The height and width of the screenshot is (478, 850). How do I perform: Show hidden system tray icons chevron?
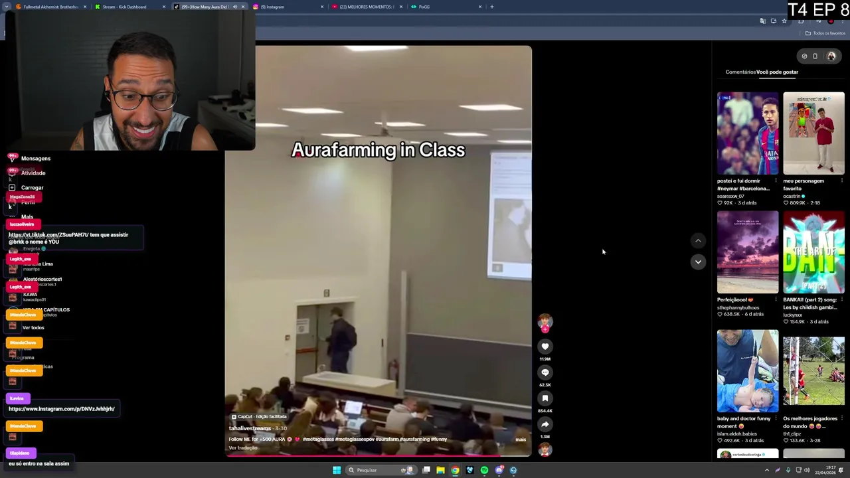point(767,470)
